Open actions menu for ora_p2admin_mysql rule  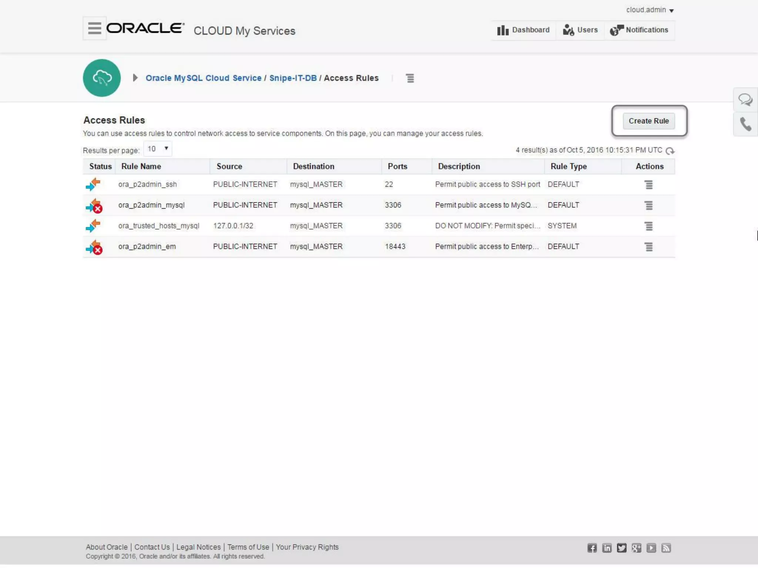pyautogui.click(x=648, y=205)
